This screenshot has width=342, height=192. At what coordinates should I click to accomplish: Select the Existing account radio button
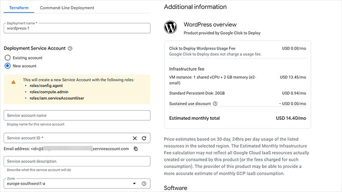[8, 58]
